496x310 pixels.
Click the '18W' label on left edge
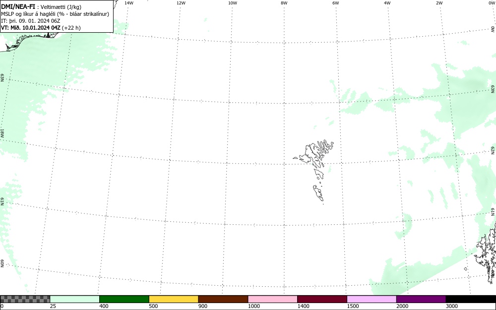click(x=2, y=133)
